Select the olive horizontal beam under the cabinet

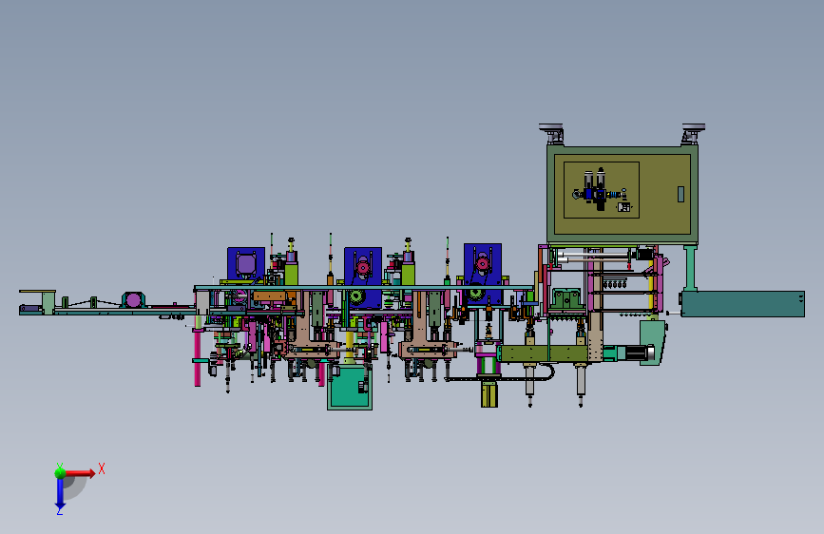click(x=544, y=353)
